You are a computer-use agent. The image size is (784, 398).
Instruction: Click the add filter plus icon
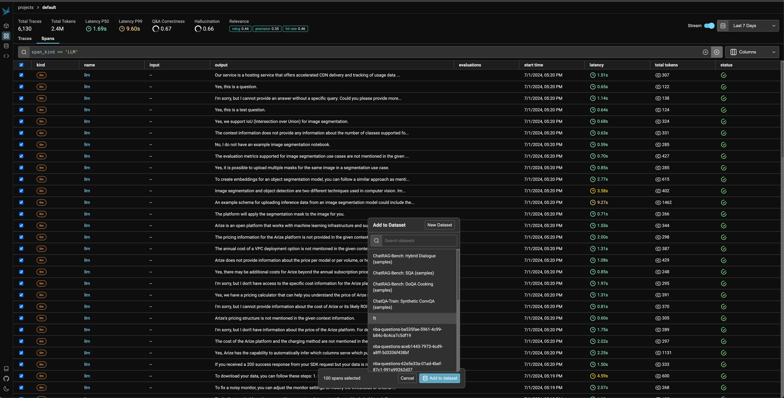coord(717,52)
